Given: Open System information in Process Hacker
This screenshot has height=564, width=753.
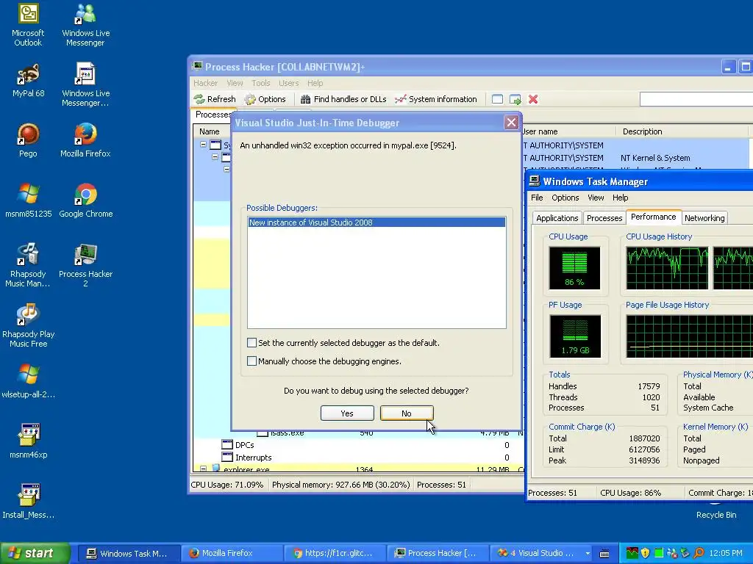Looking at the screenshot, I should 435,99.
